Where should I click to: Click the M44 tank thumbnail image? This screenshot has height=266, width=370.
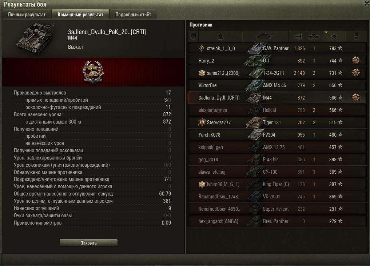pos(35,39)
